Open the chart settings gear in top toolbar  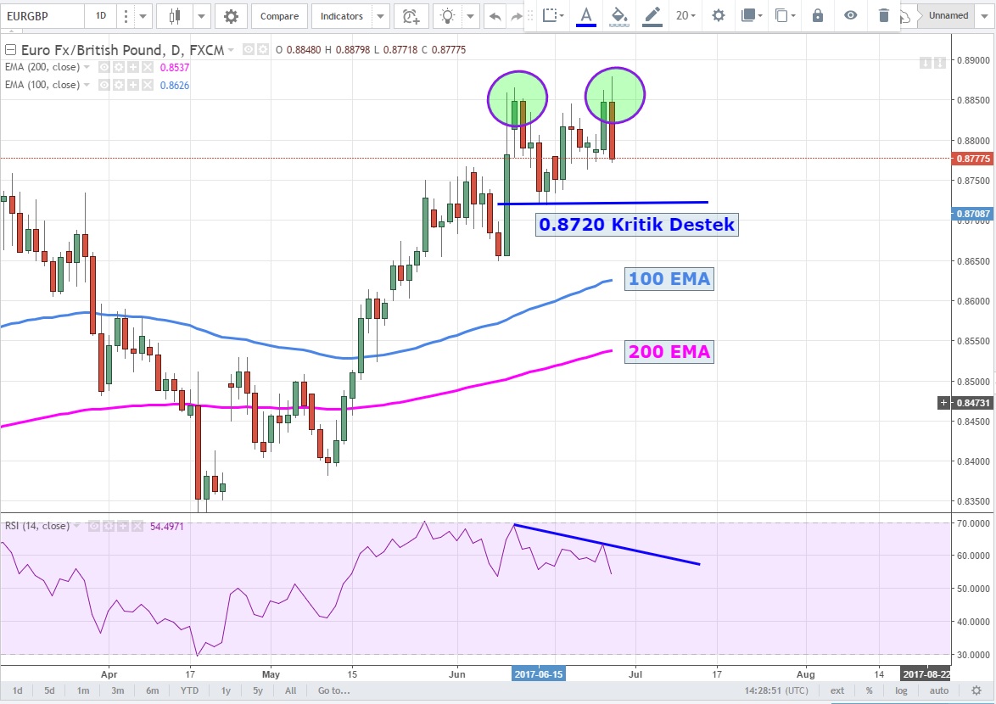pos(231,16)
